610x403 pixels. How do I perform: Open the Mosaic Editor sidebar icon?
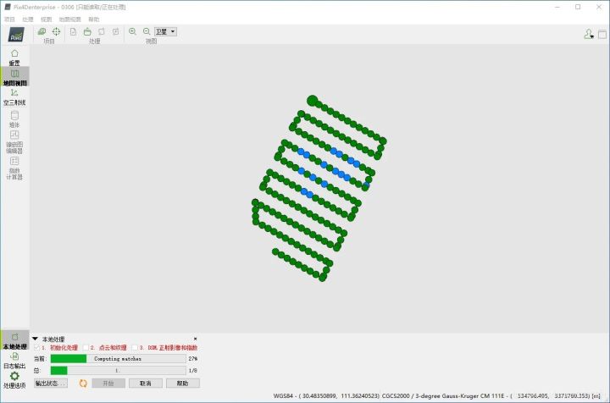pos(14,142)
